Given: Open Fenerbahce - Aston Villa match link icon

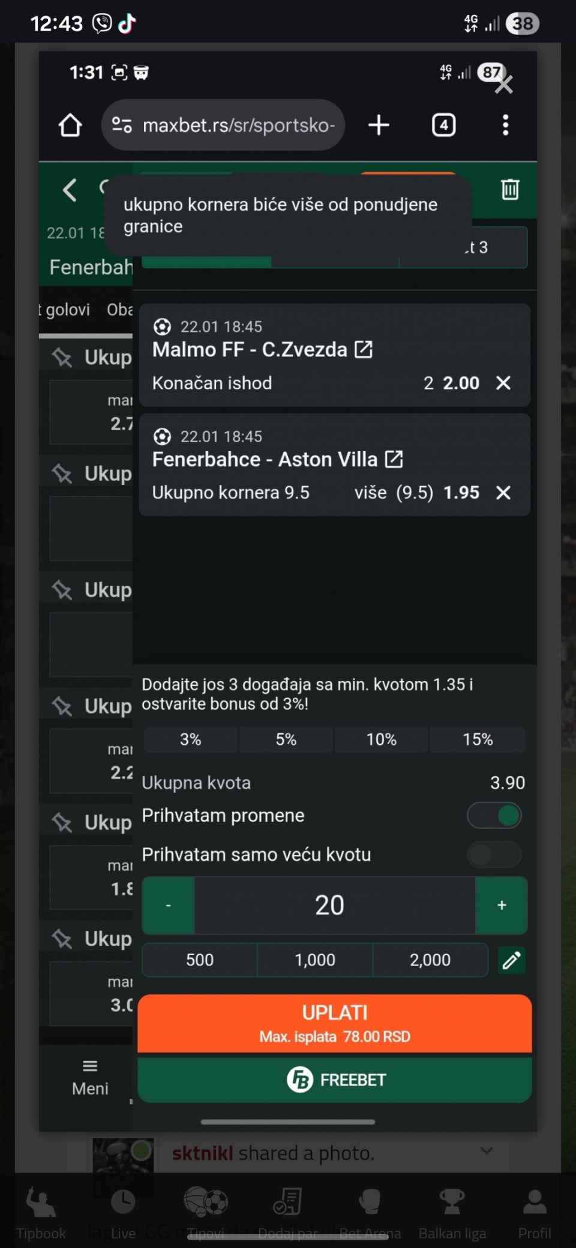Looking at the screenshot, I should pos(394,460).
